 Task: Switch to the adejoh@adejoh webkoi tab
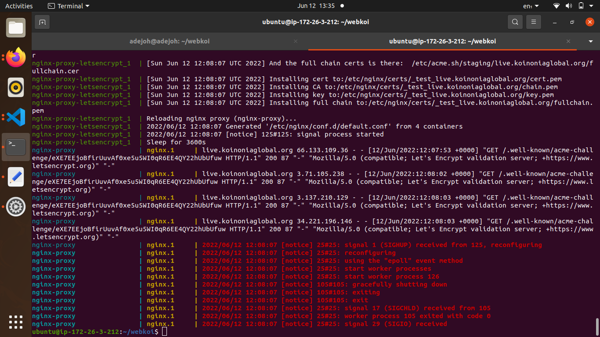pos(169,41)
